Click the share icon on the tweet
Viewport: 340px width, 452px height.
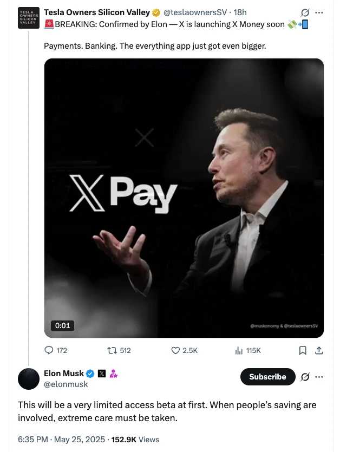coord(319,350)
